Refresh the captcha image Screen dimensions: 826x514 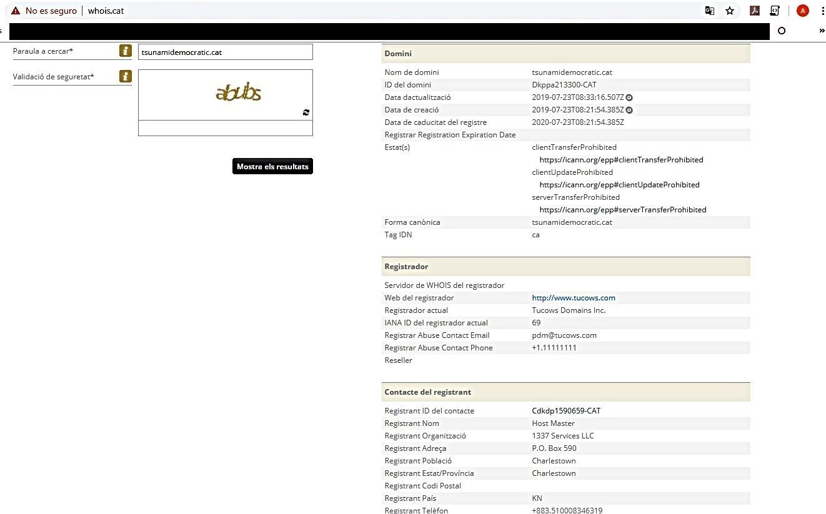[306, 112]
